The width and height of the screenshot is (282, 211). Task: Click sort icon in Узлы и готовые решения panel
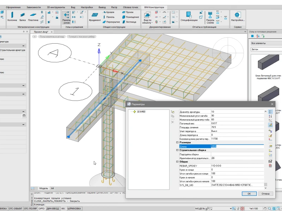pyautogui.click(x=258, y=36)
